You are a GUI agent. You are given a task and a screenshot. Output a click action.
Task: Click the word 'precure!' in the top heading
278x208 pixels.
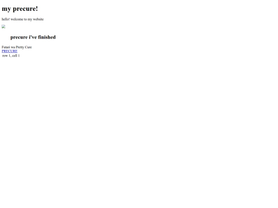(25, 9)
